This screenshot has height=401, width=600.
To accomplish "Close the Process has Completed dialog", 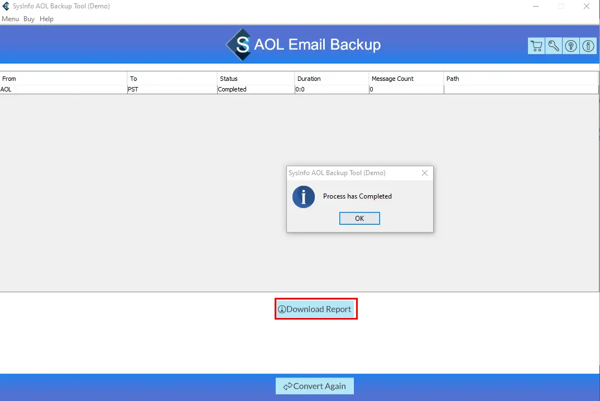I will click(424, 173).
